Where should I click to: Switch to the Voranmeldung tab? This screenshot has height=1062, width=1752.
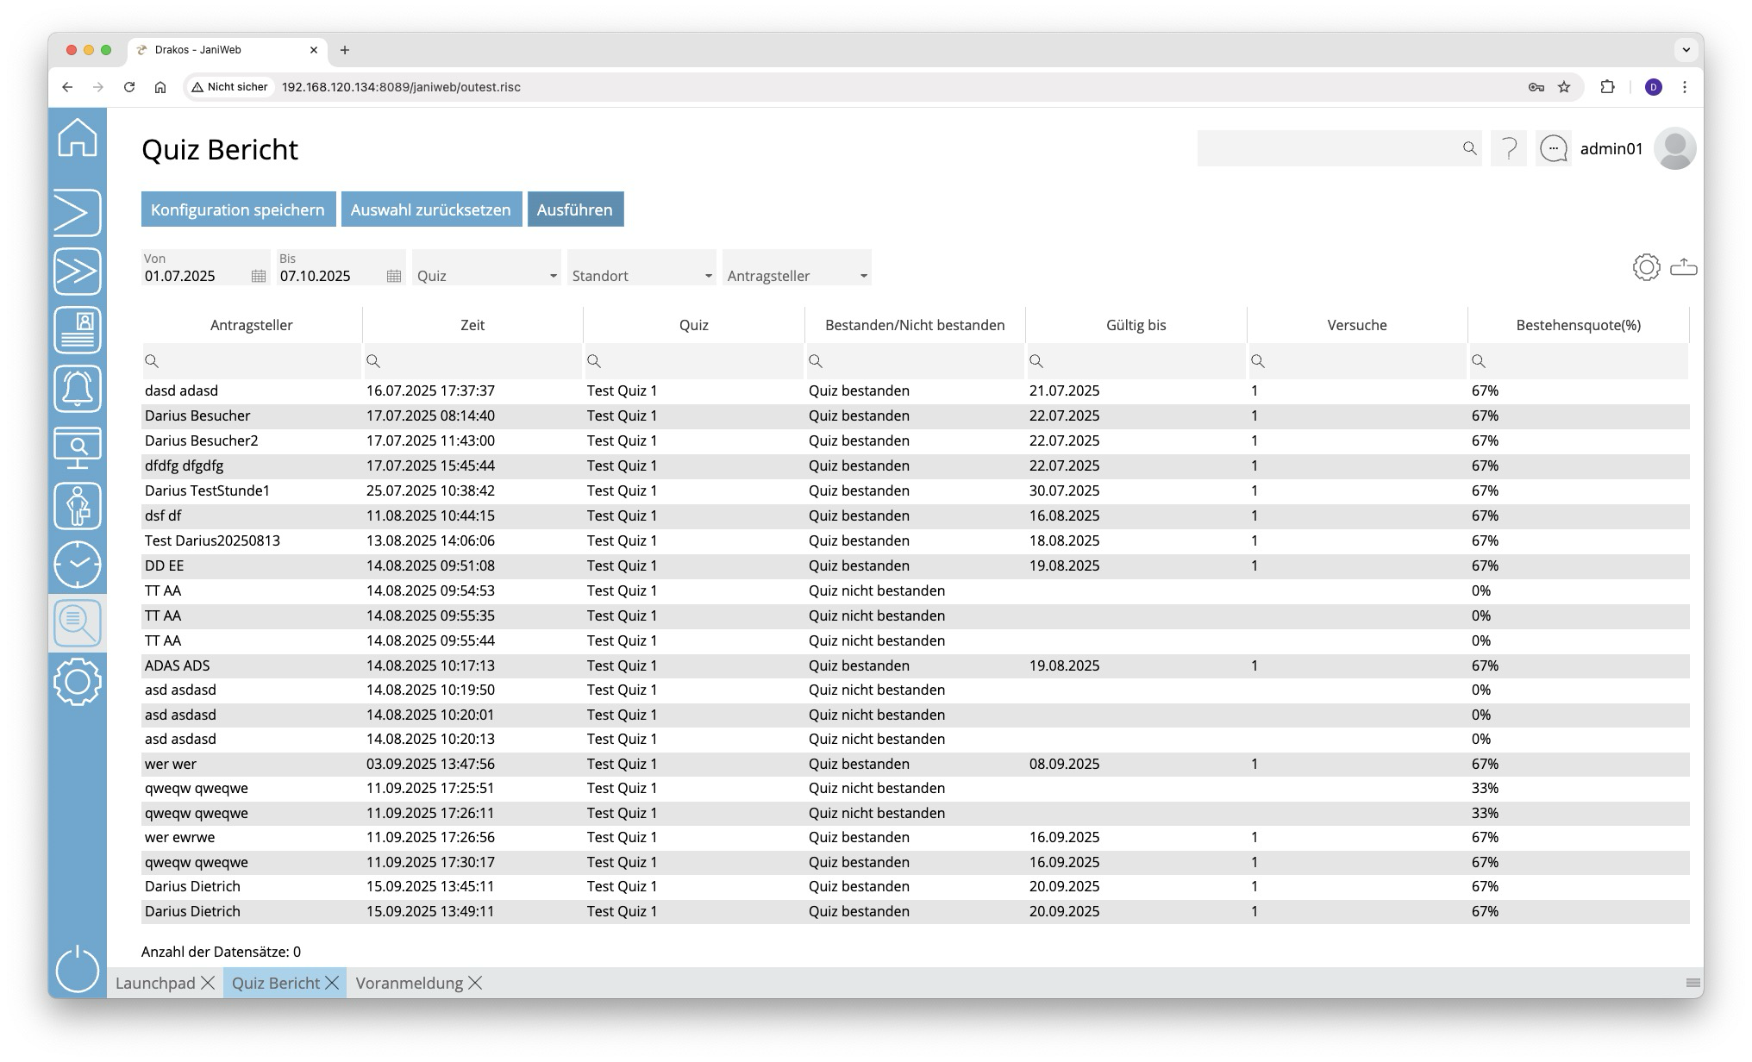409,983
